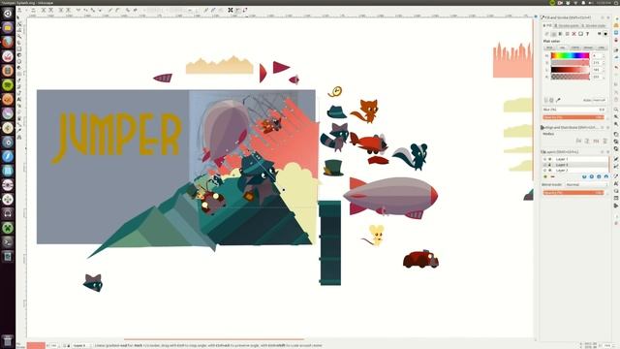620x349 pixels.
Task: Click the Saturation slider bar
Action: point(571,63)
